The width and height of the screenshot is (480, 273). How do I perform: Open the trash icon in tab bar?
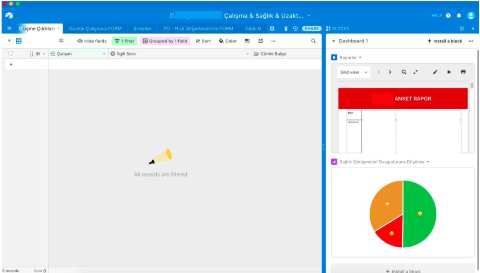pos(286,29)
